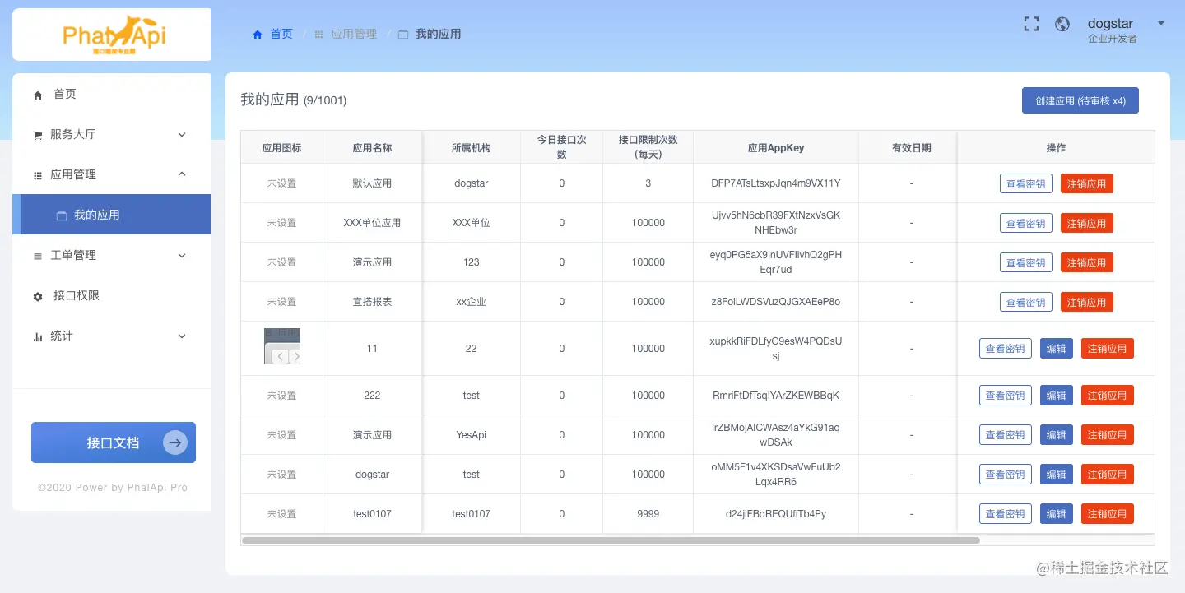Image resolution: width=1185 pixels, height=593 pixels.
Task: Click AppKey d24jiFBqREQUfiTb4Py
Action: pyautogui.click(x=776, y=514)
